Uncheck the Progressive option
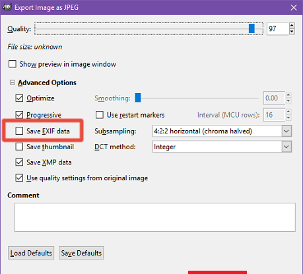 coord(19,115)
